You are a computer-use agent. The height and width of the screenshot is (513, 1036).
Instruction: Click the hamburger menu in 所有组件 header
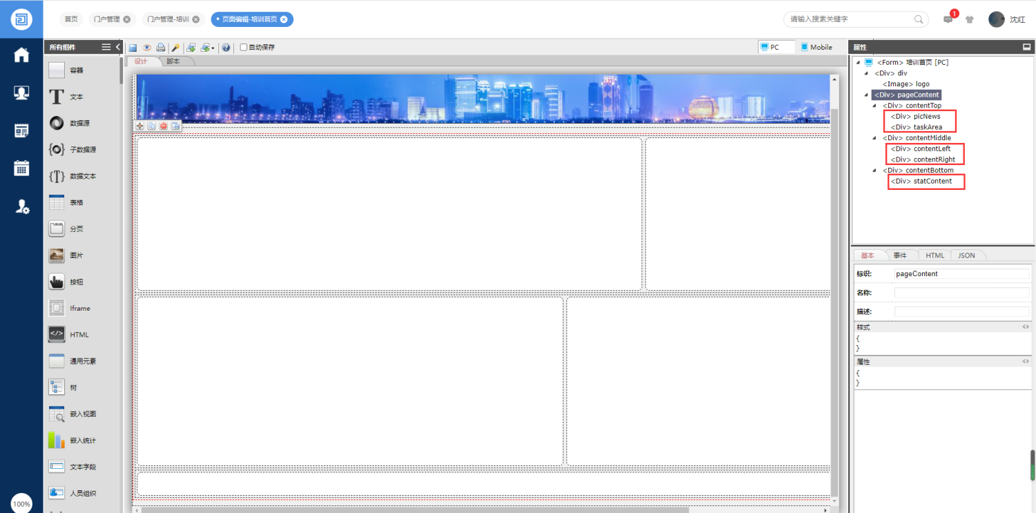point(106,47)
